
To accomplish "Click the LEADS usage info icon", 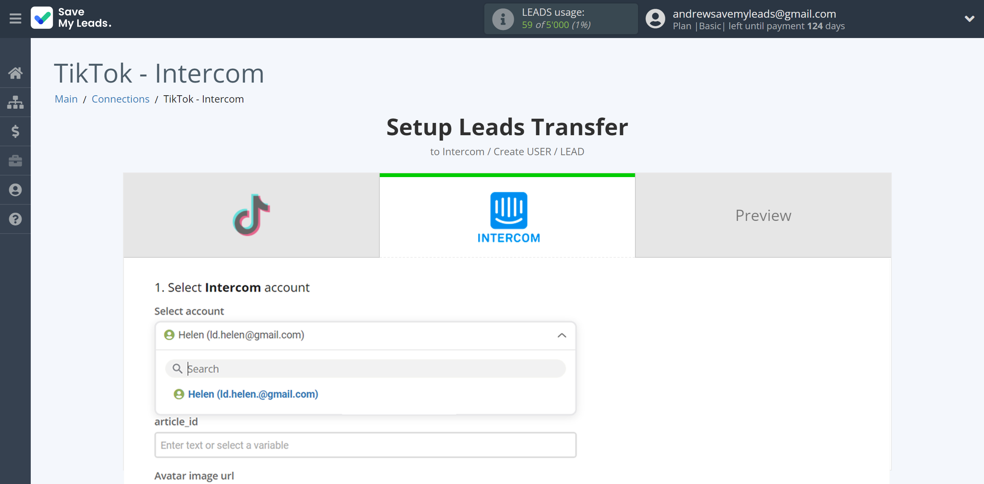I will pos(503,18).
